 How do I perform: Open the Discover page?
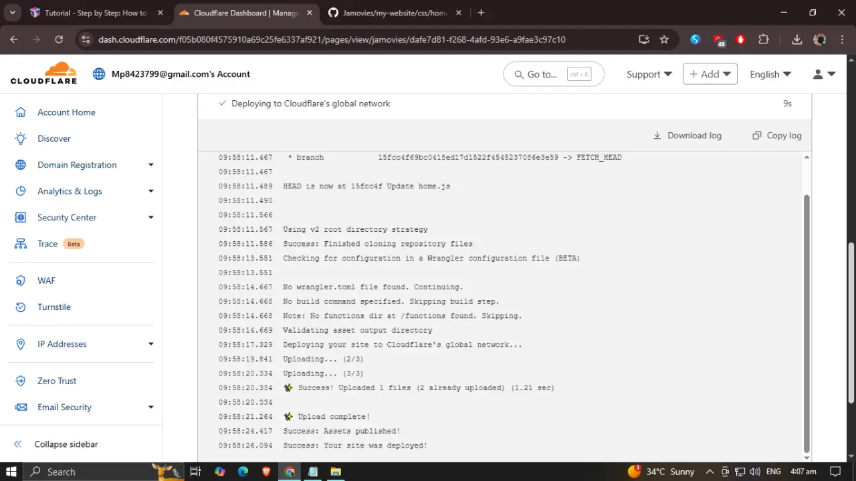tap(54, 138)
